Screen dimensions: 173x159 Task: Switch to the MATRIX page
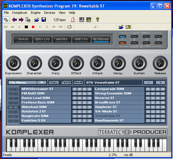click(x=62, y=40)
